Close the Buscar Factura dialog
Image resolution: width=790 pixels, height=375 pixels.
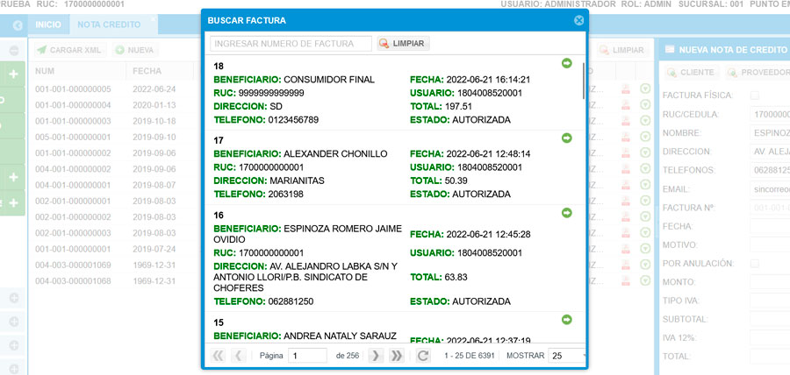(578, 20)
